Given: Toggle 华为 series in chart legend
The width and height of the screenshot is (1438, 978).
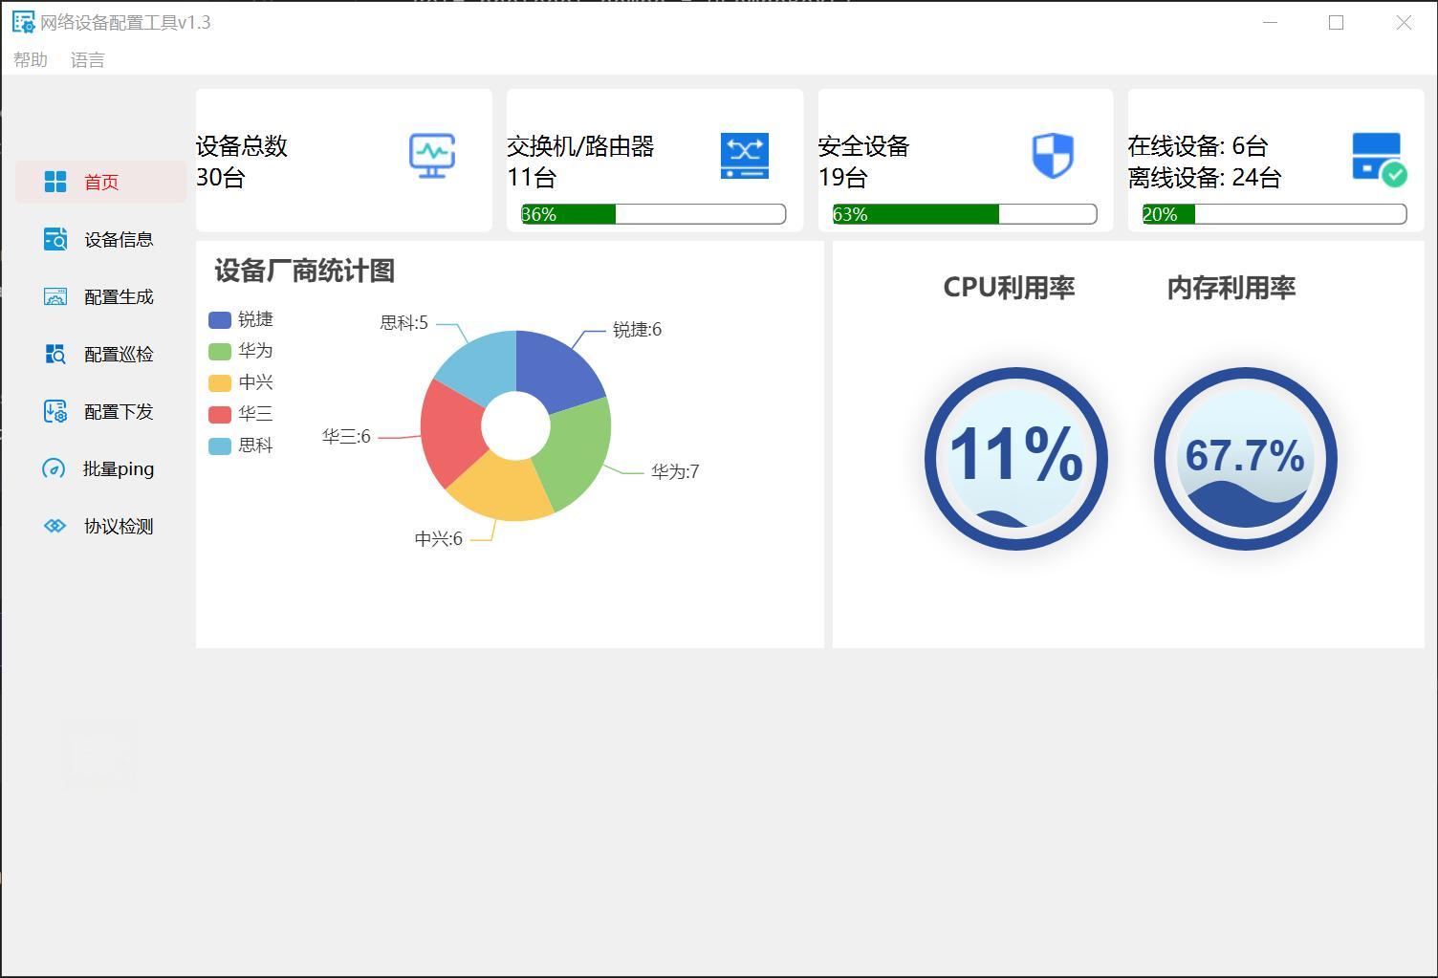Looking at the screenshot, I should (241, 351).
